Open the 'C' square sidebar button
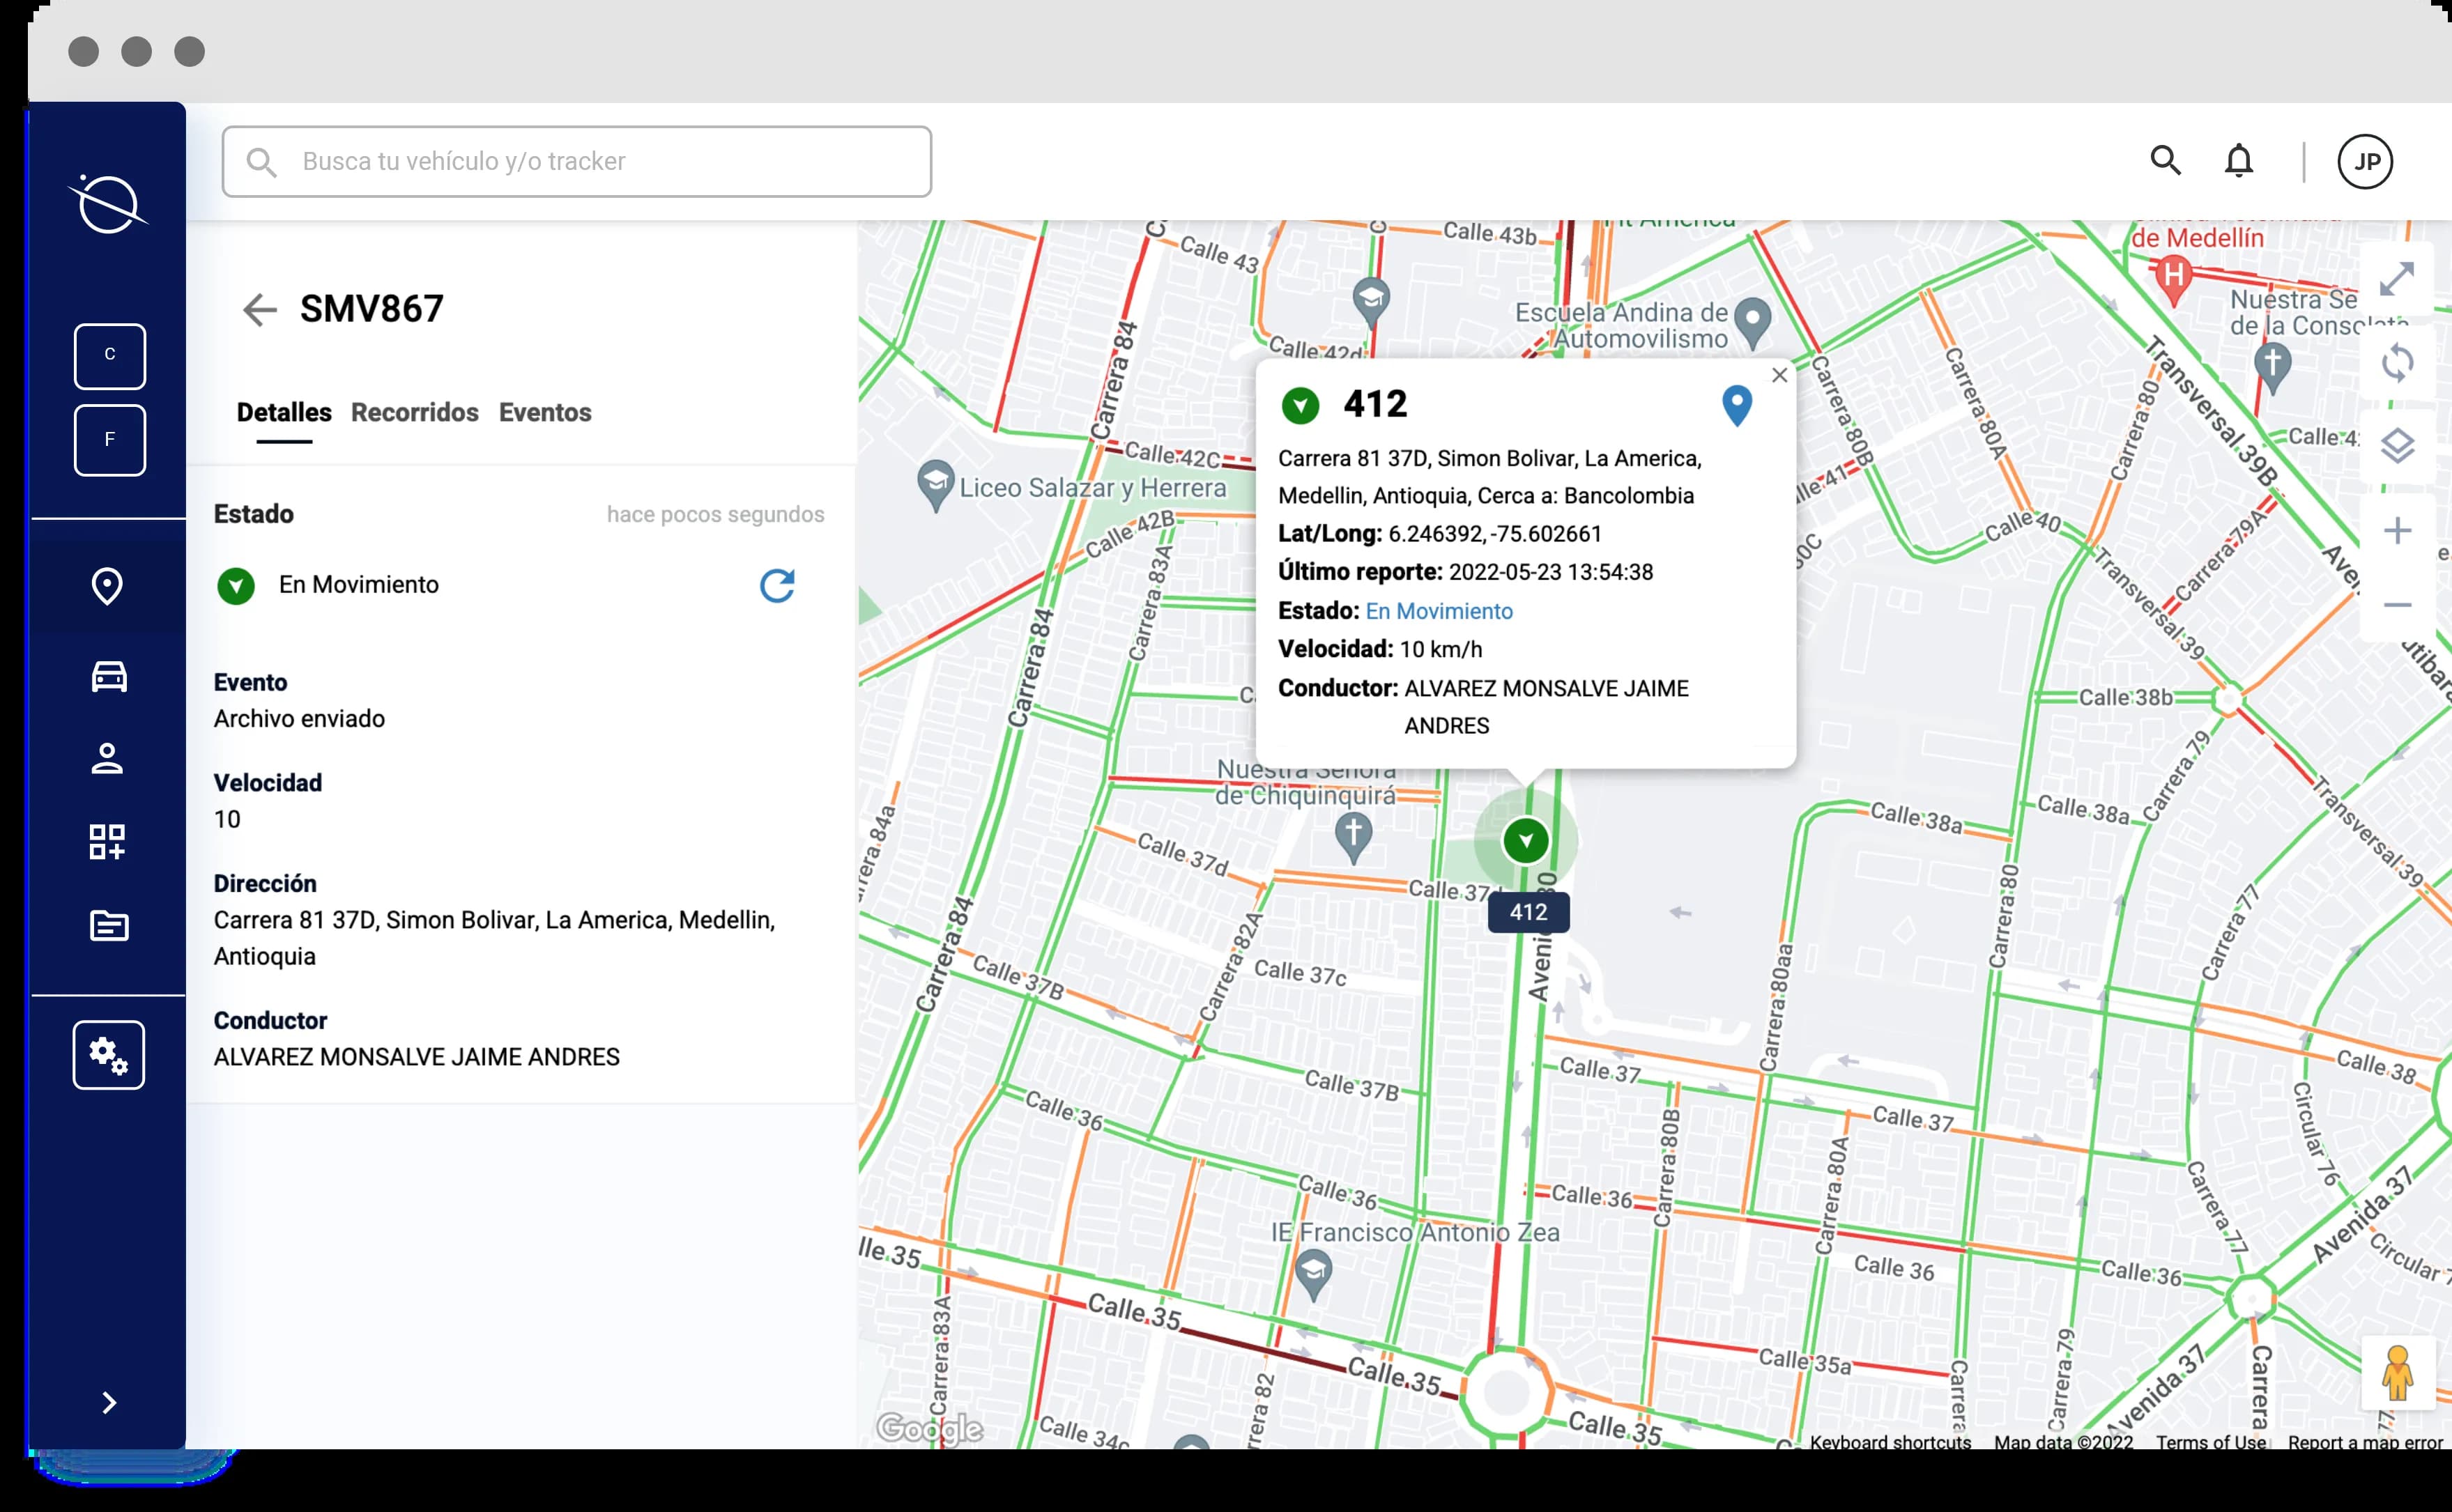 point(110,355)
